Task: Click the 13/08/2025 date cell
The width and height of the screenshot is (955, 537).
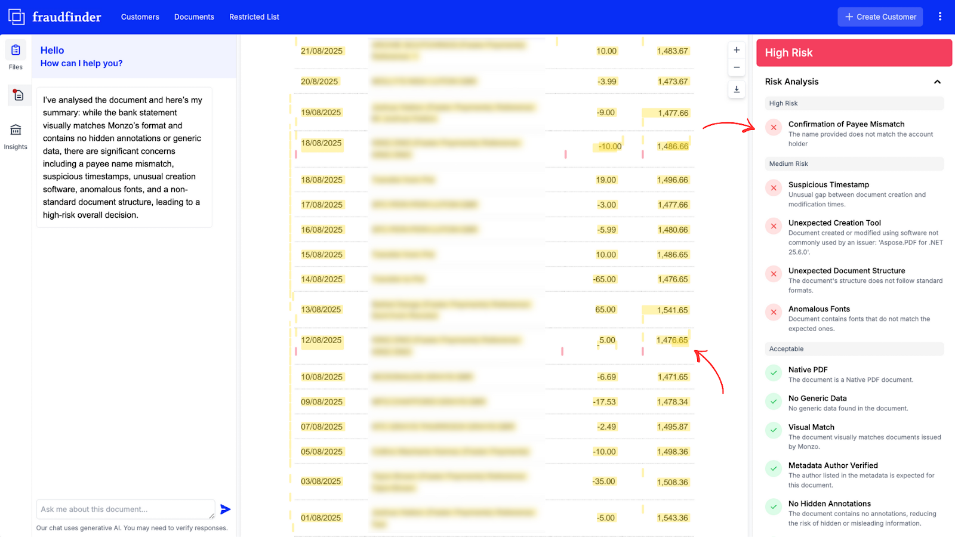Action: pyautogui.click(x=321, y=310)
